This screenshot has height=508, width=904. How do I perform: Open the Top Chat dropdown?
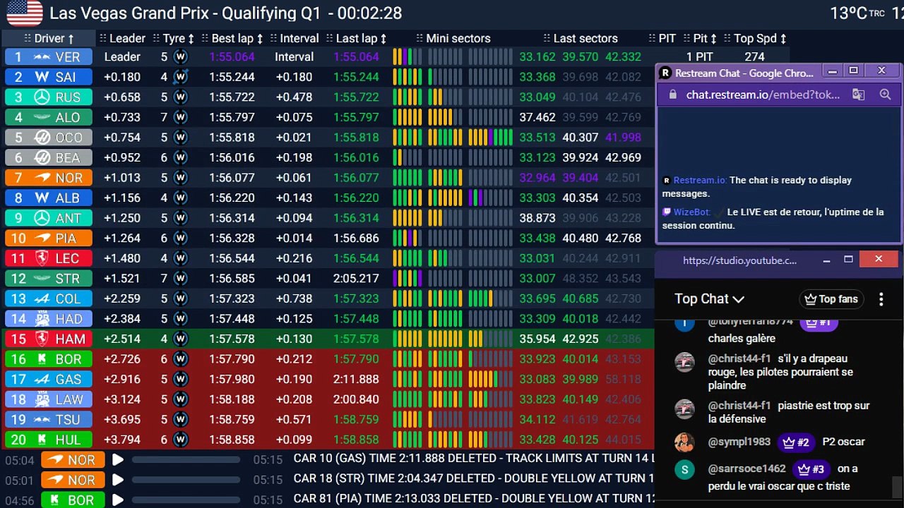(709, 298)
